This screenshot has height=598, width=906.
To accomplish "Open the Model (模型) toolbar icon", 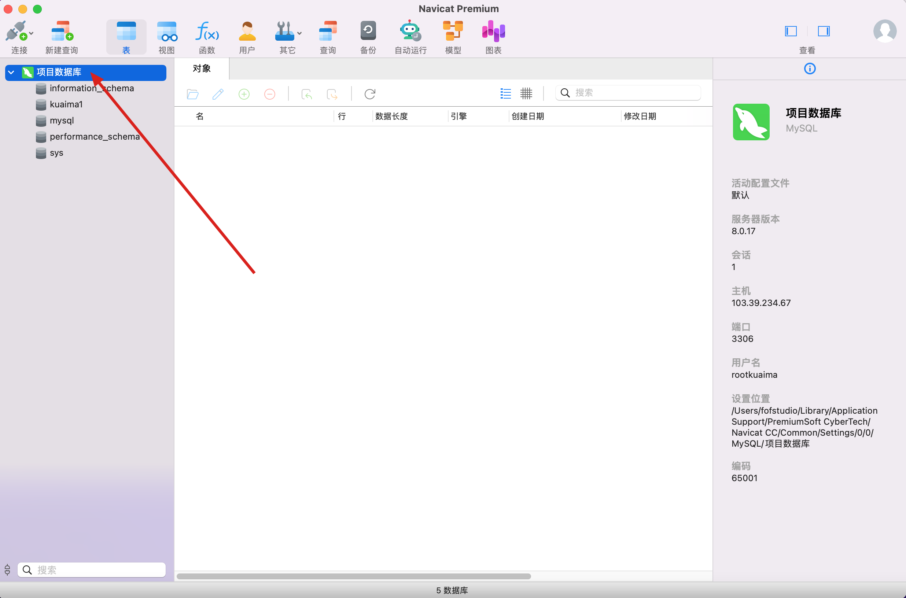I will tap(453, 31).
